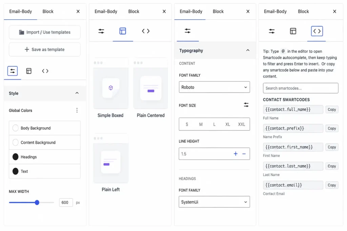This screenshot has width=347, height=231.
Task: Click the {{contact.full_name}} code field
Action: pyautogui.click(x=293, y=110)
